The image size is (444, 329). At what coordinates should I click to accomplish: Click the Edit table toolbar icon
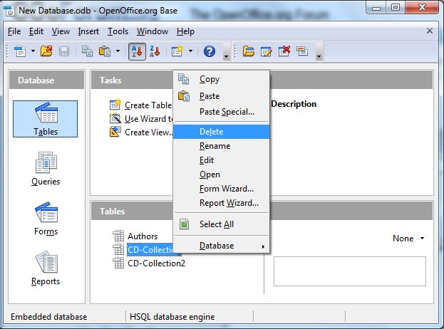click(267, 51)
